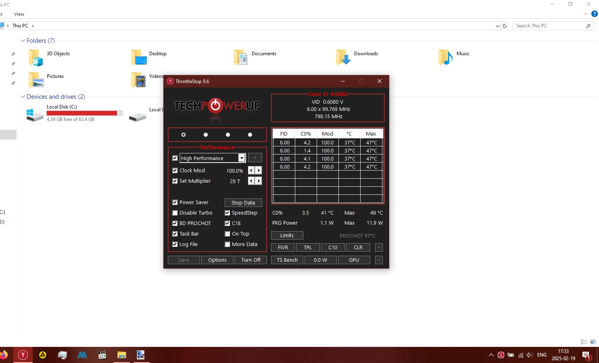Switch Explorer to details view
Image resolution: width=599 pixels, height=363 pixels.
pos(584,342)
